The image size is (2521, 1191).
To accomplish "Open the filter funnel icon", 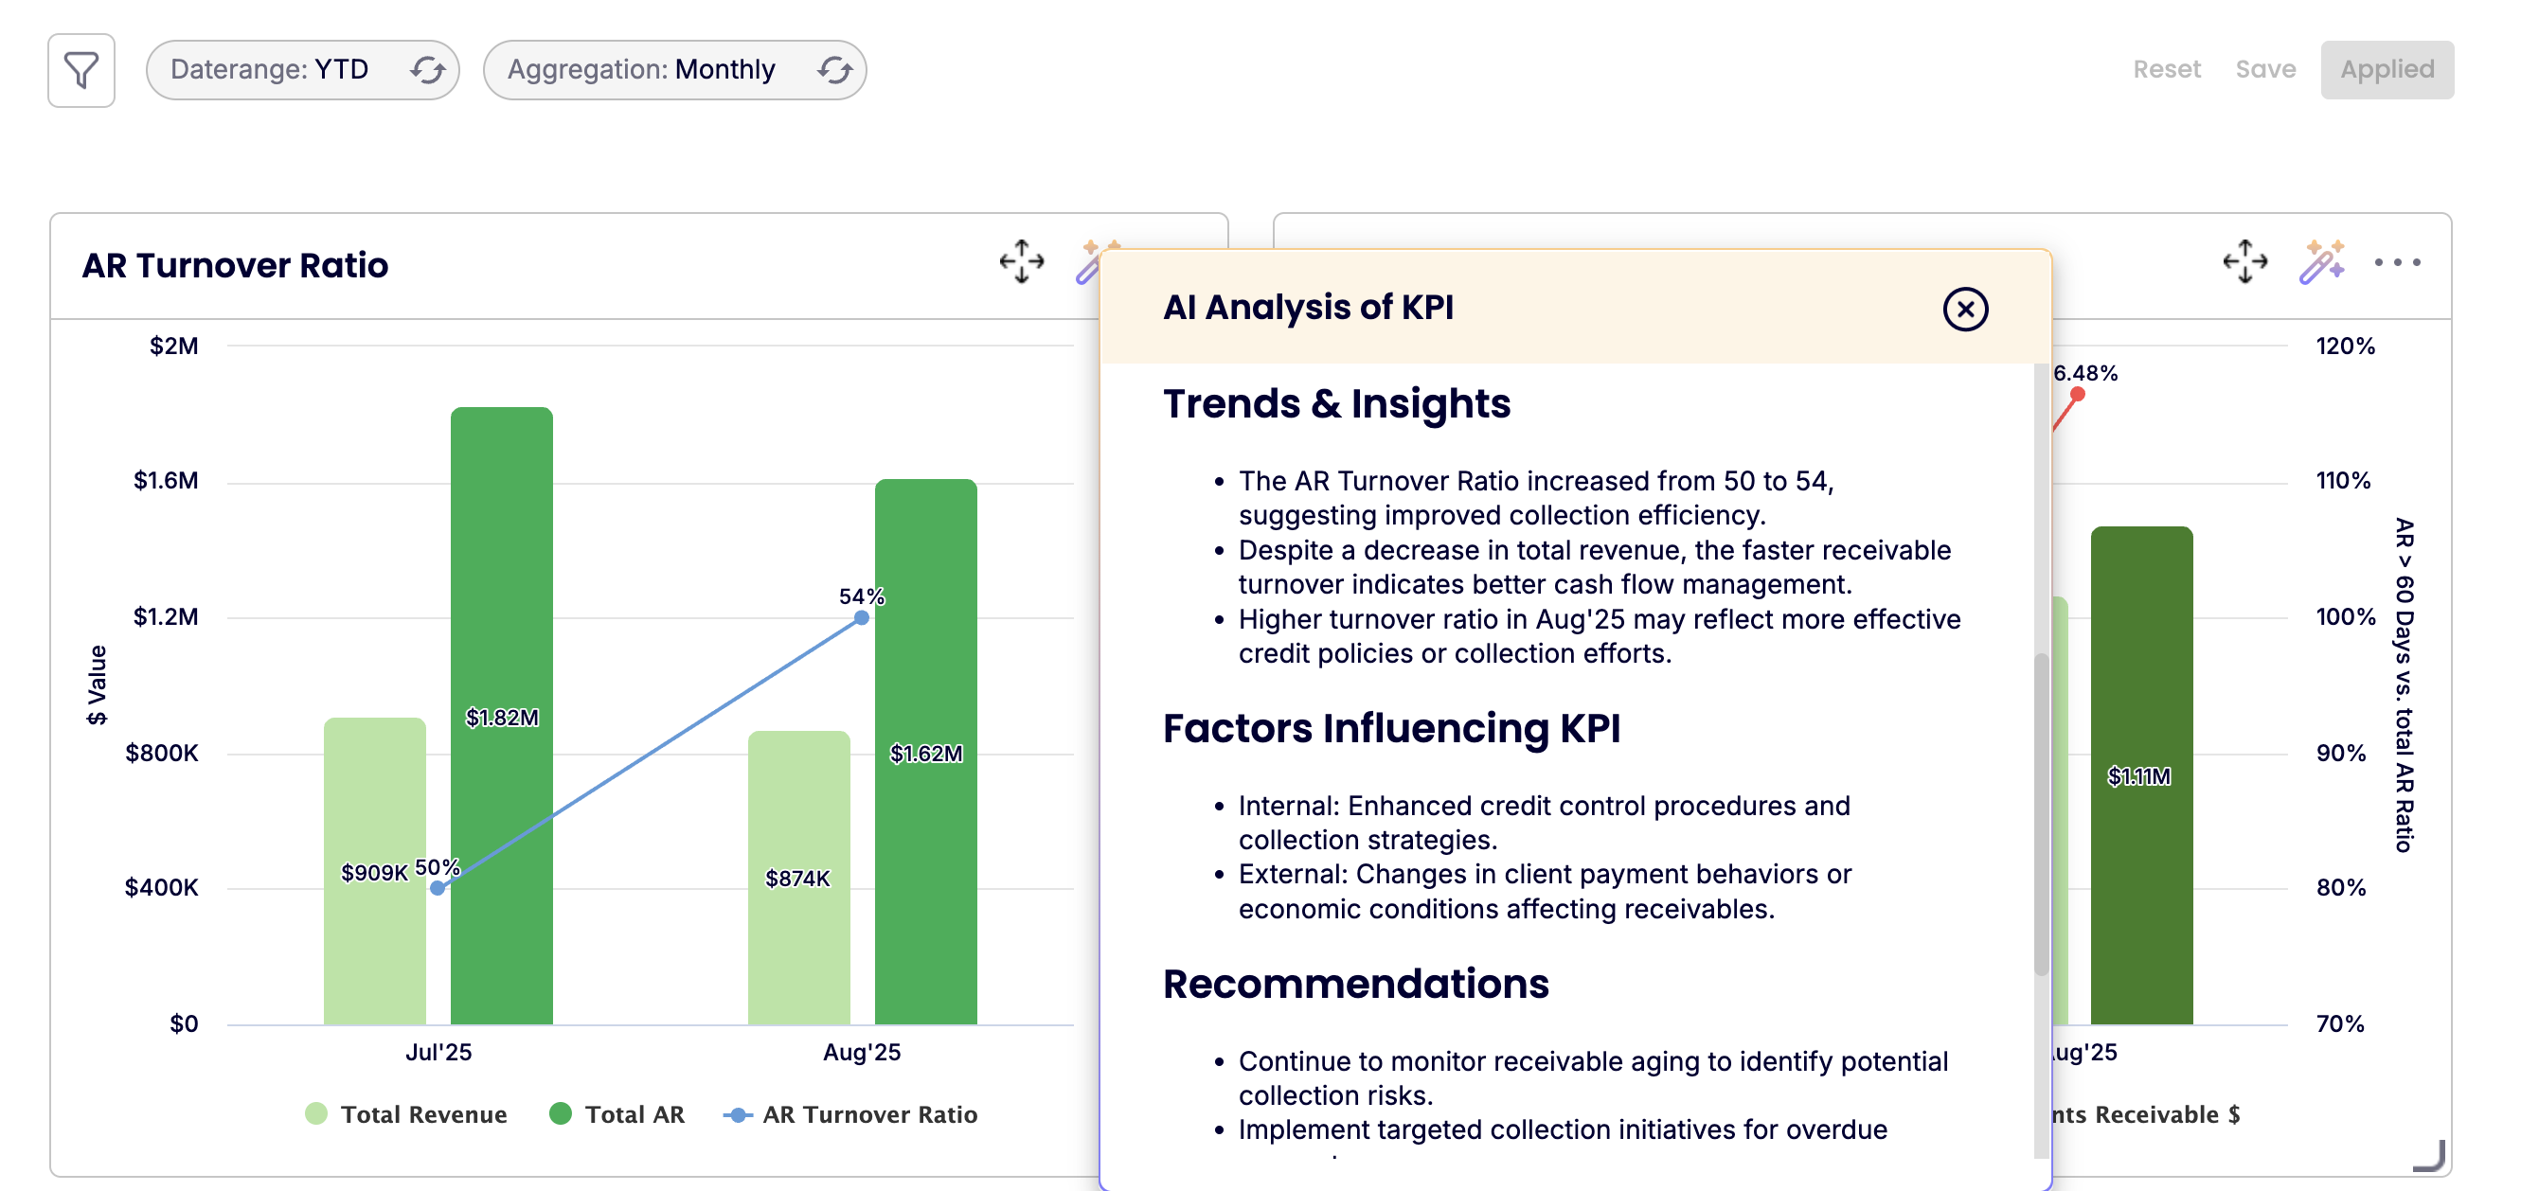I will click(81, 70).
